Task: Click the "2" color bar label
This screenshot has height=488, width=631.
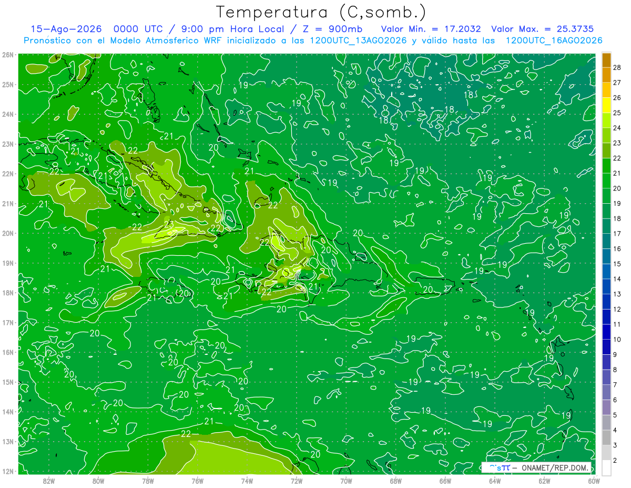Action: [615, 461]
